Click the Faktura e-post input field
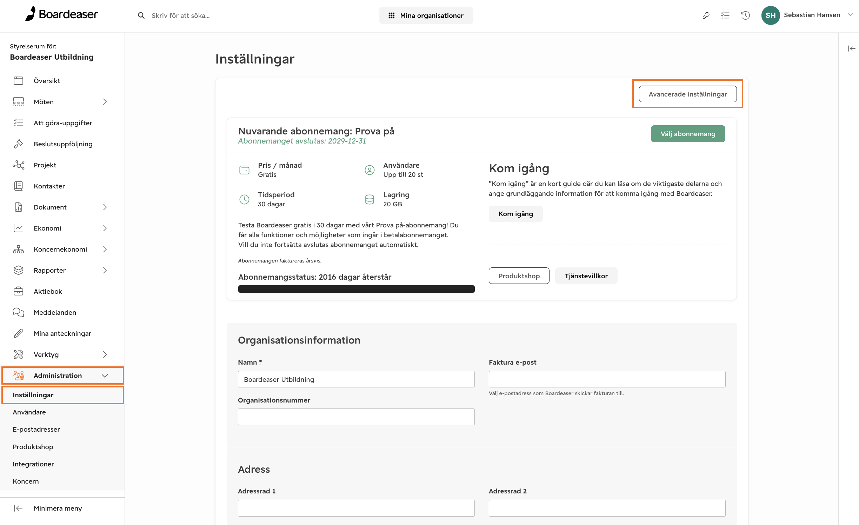The width and height of the screenshot is (859, 525). tap(607, 379)
